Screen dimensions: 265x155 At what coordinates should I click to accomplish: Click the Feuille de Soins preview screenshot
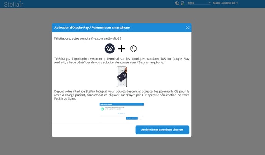pyautogui.click(x=122, y=112)
